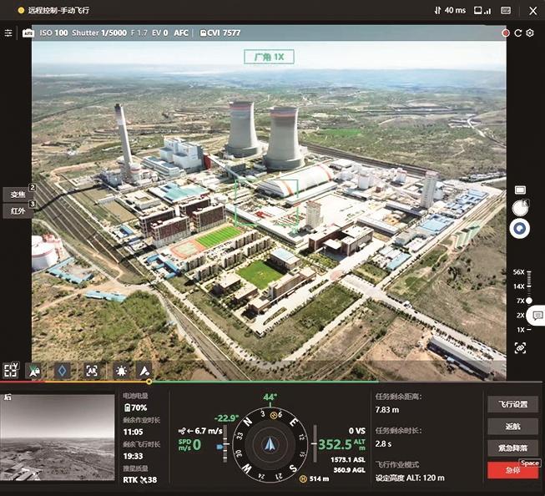Click the AR overlay icon
The width and height of the screenshot is (545, 496).
tap(90, 370)
